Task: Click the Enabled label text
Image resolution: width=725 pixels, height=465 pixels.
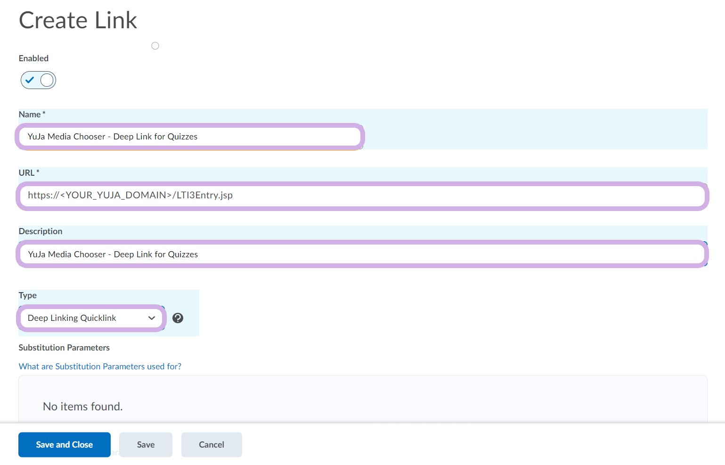Action: (x=33, y=58)
